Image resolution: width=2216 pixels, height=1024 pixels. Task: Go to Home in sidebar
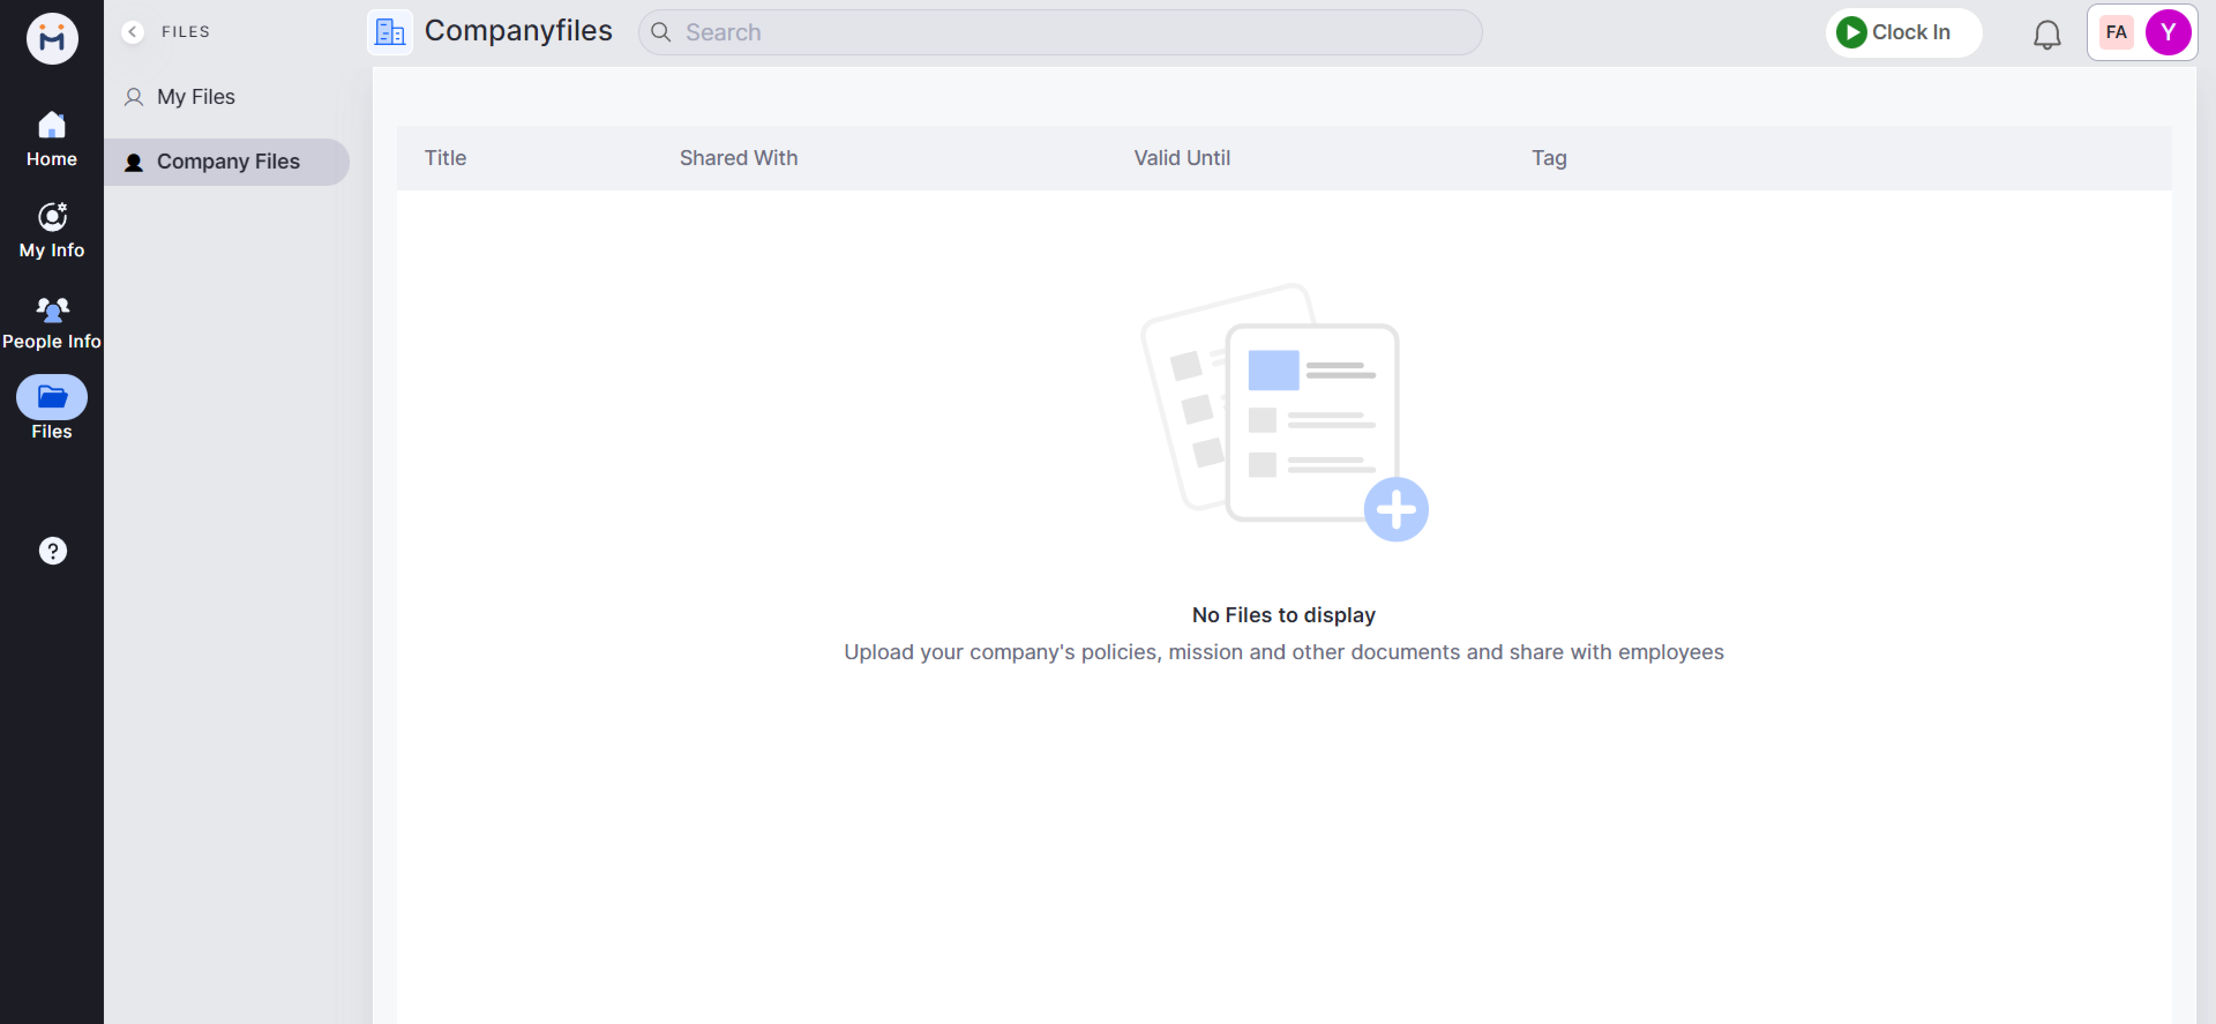(51, 139)
